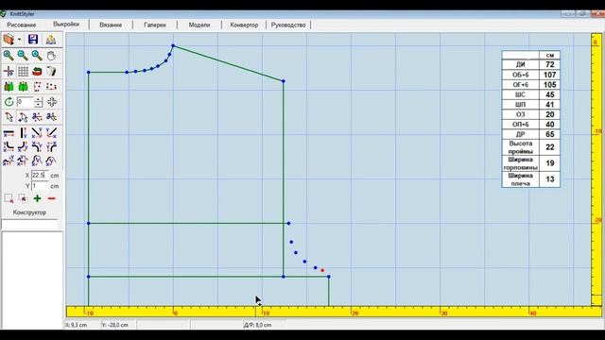Open the Руководство tab

(288, 25)
